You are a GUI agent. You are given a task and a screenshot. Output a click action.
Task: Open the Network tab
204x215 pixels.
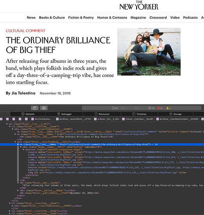(28, 114)
